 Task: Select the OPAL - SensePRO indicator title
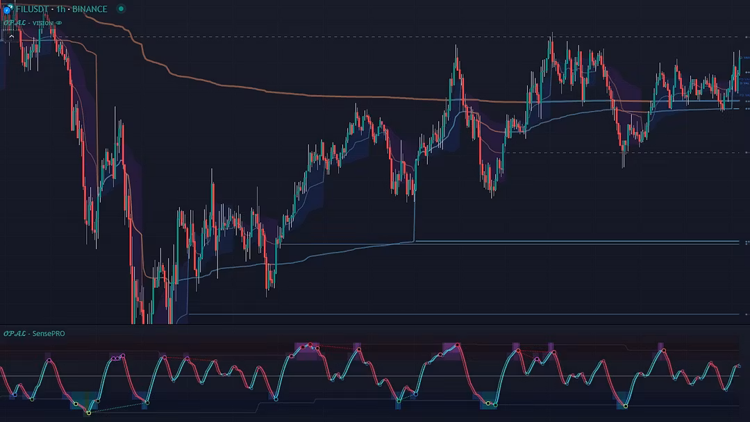[x=35, y=334]
